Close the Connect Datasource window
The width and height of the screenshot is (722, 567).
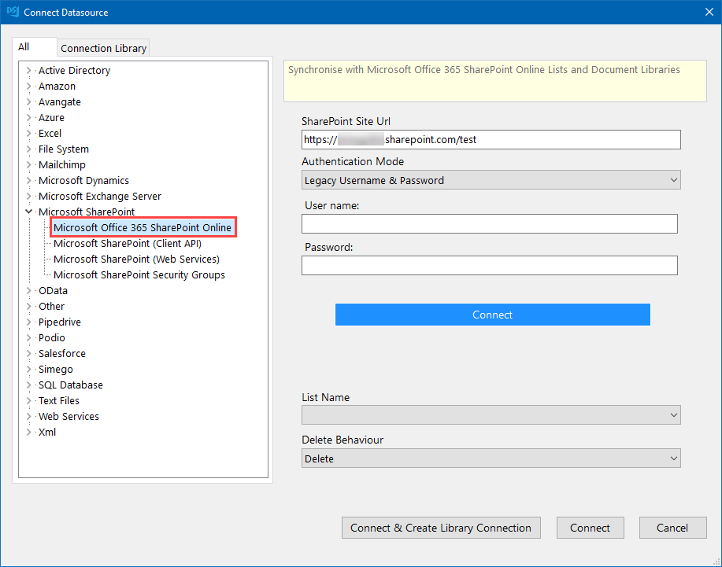coord(709,12)
